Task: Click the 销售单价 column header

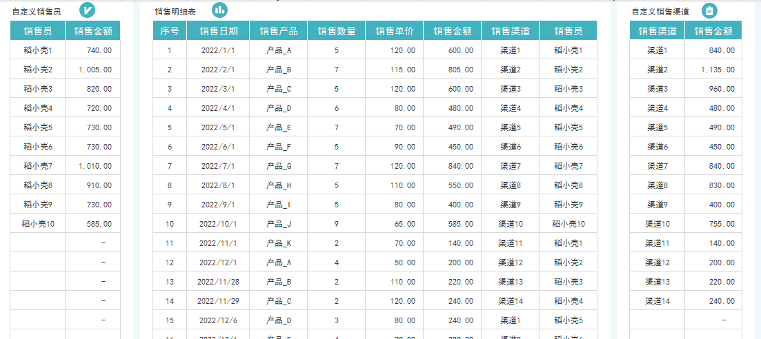Action: pyautogui.click(x=395, y=30)
